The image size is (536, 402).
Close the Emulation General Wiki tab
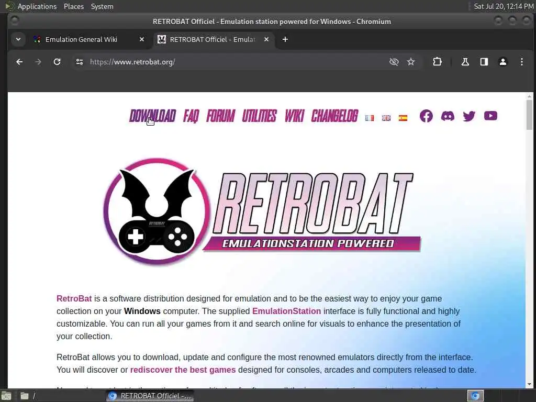coord(142,39)
